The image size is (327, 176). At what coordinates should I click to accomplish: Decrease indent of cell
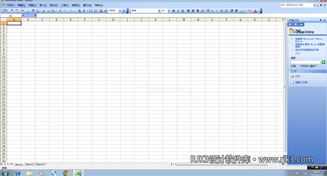point(232,11)
